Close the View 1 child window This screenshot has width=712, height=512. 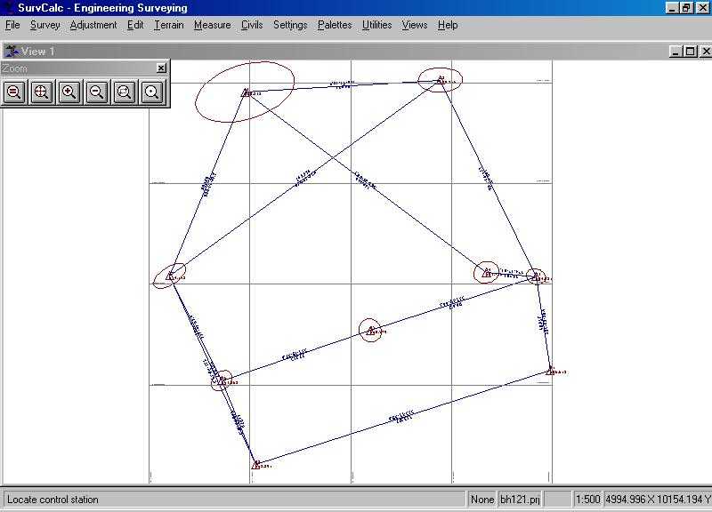(706, 52)
